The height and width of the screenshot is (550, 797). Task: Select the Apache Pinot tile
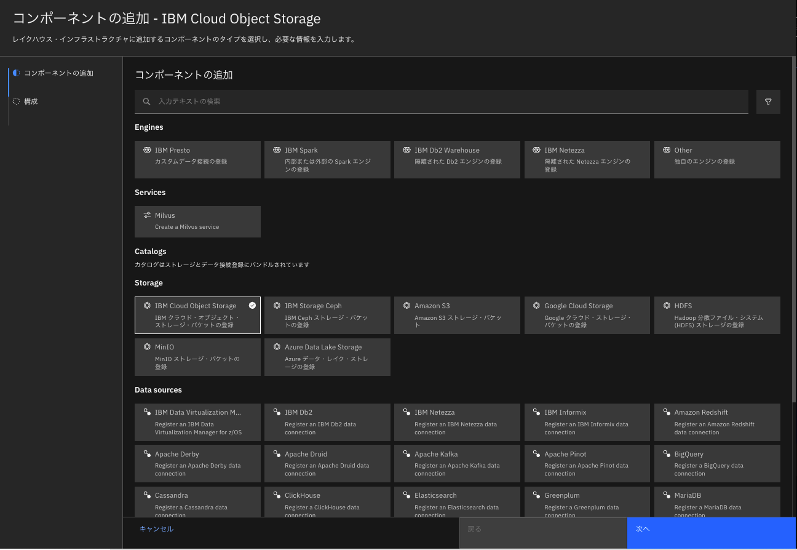[x=587, y=463]
